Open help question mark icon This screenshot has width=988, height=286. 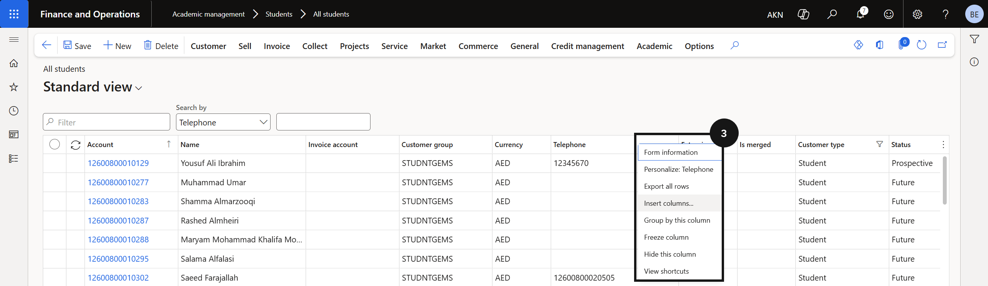point(946,14)
